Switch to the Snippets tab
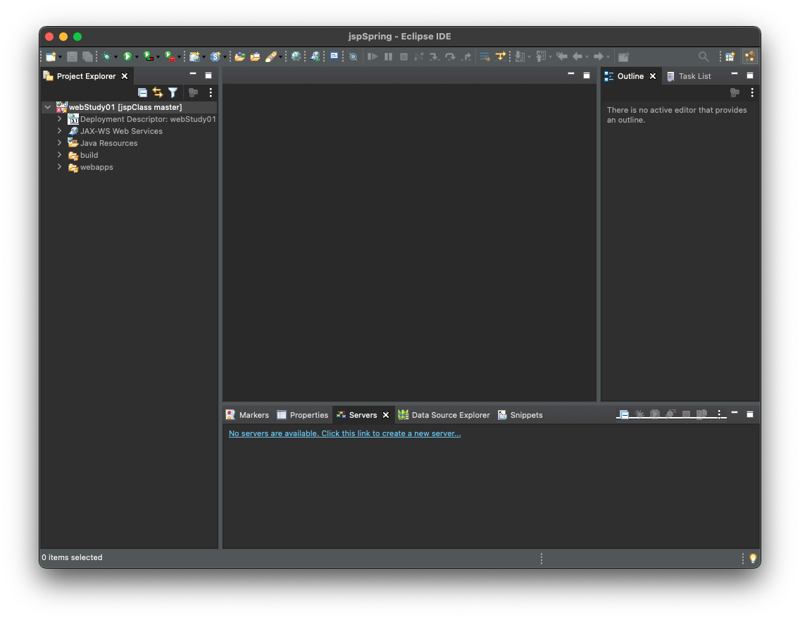The width and height of the screenshot is (800, 620). [x=520, y=415]
